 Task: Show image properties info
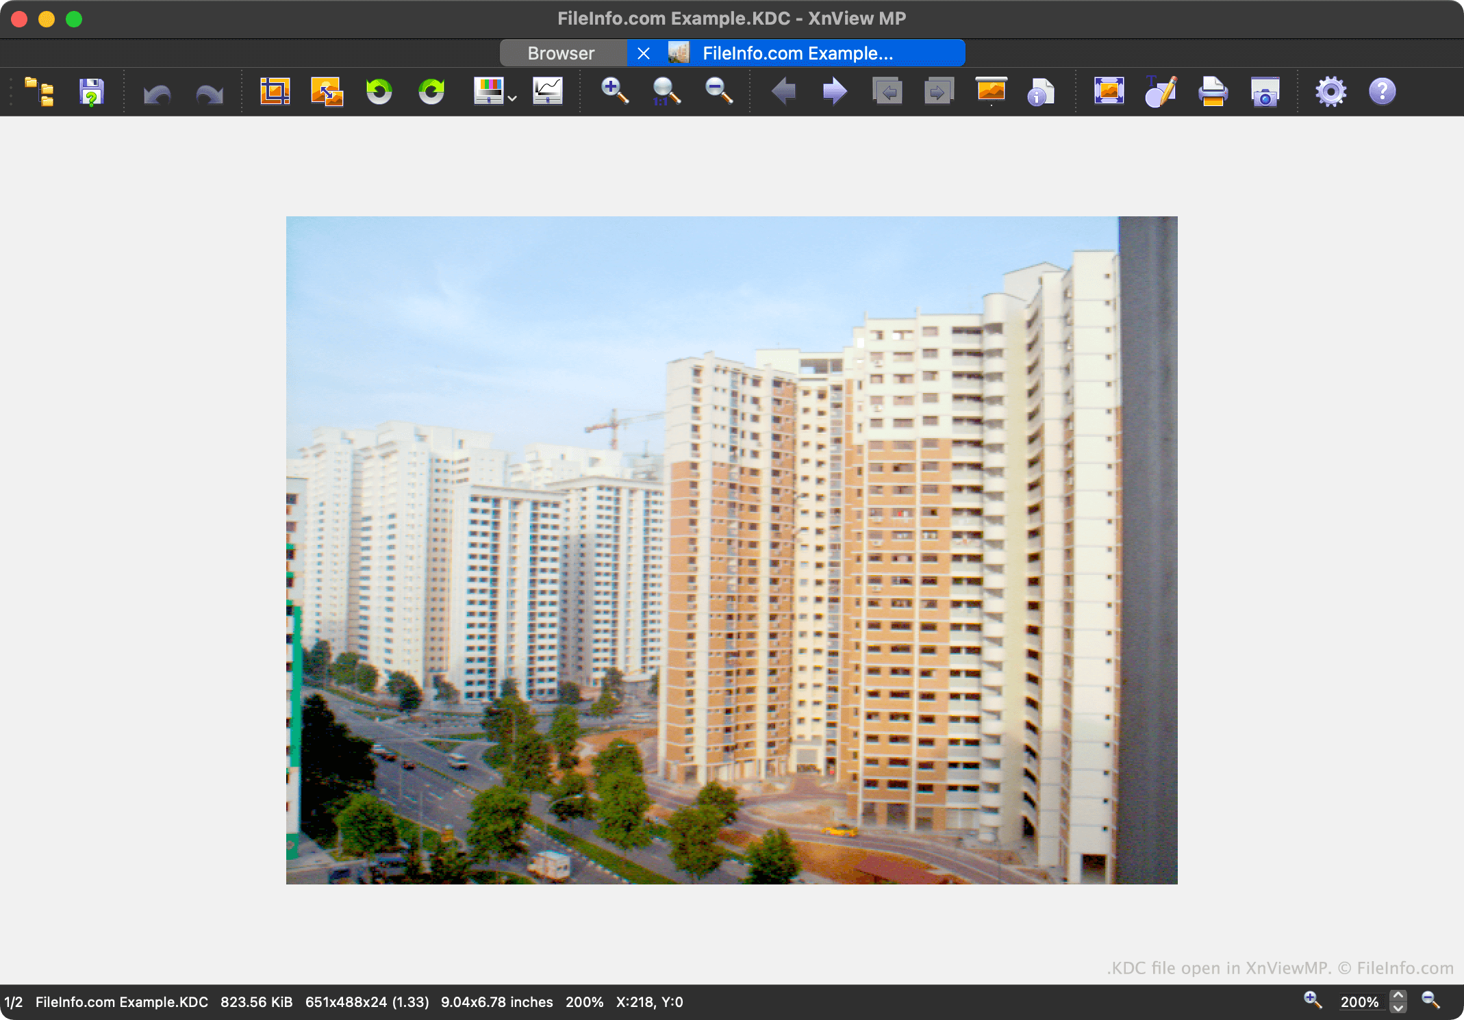click(x=1041, y=91)
